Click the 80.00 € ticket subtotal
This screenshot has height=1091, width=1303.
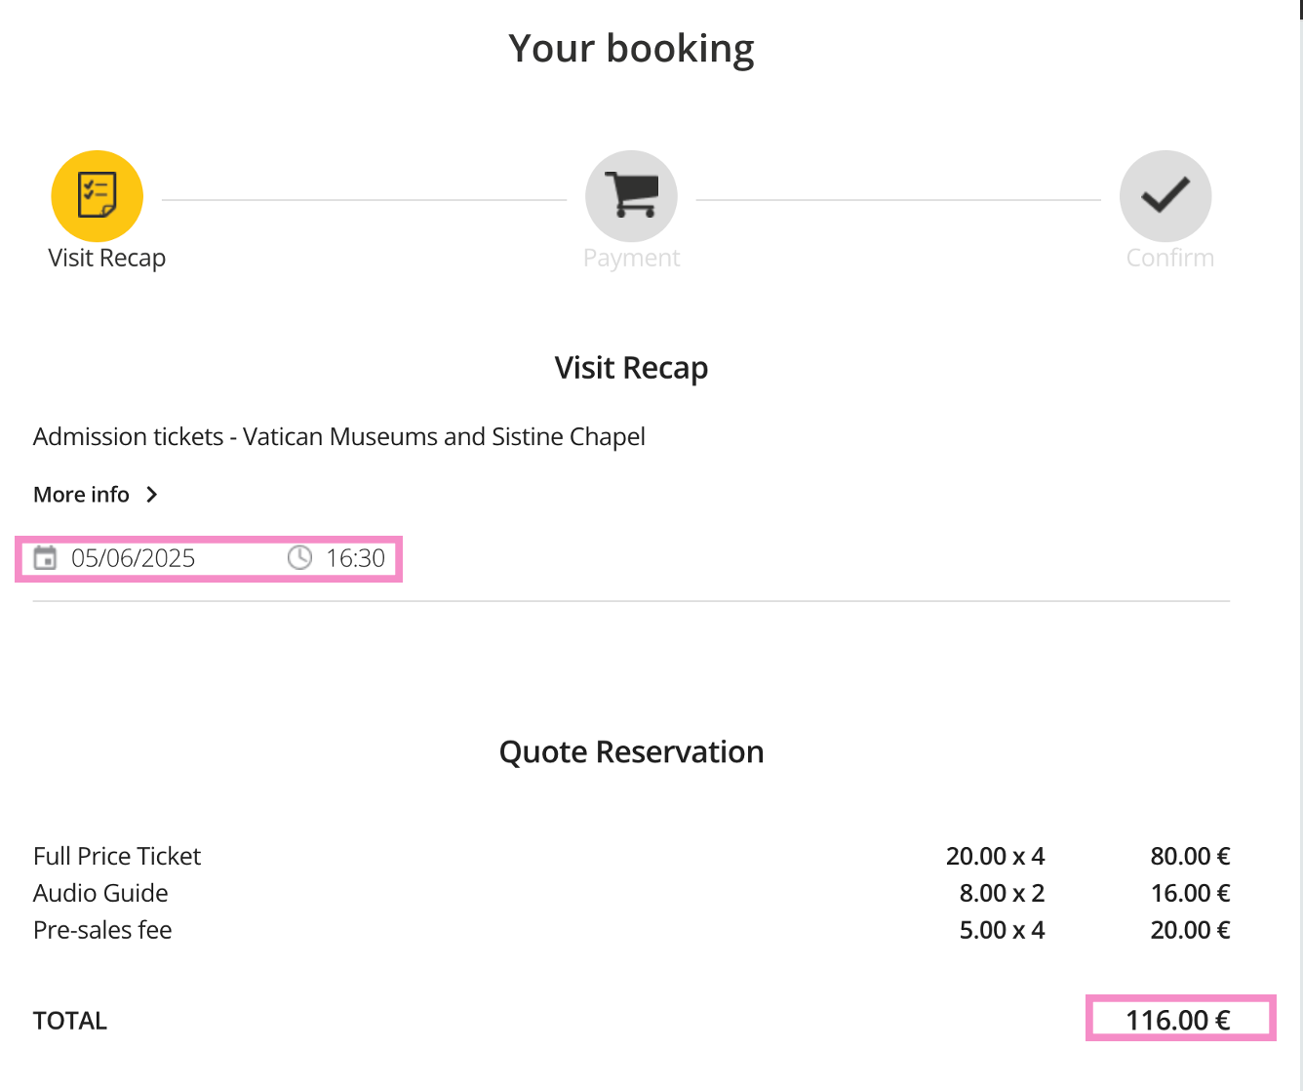pyautogui.click(x=1190, y=857)
